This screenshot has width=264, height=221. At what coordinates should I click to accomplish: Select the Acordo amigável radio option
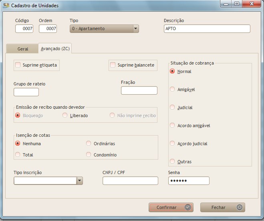tap(172, 125)
